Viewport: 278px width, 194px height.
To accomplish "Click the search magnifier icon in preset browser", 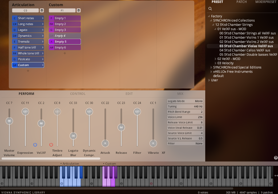I will [210, 9].
